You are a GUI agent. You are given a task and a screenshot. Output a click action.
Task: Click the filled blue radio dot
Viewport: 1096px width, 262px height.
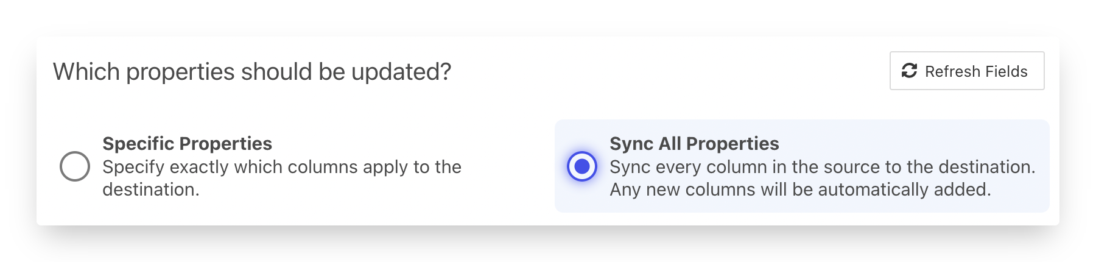click(582, 166)
